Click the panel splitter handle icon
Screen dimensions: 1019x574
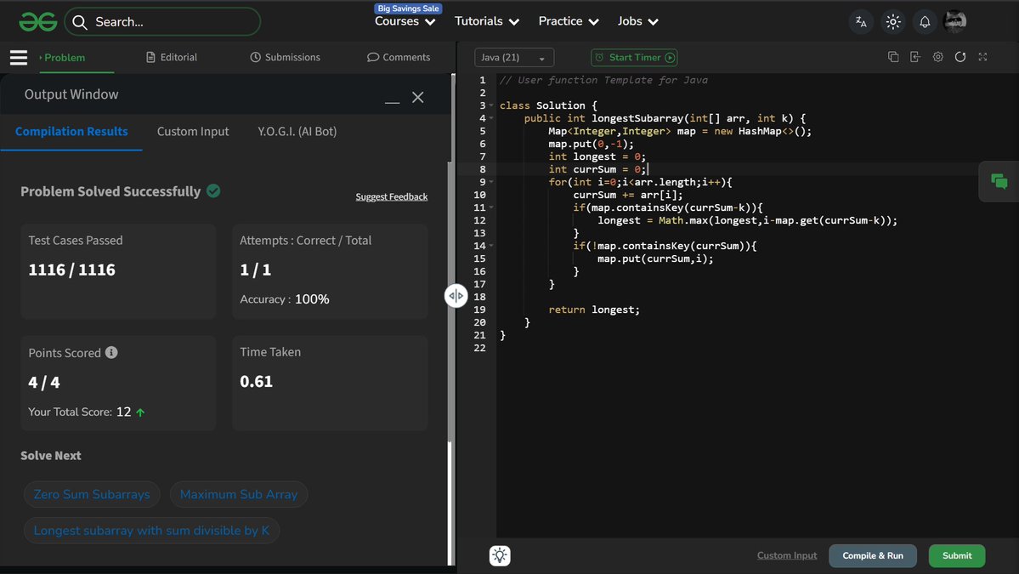(456, 296)
